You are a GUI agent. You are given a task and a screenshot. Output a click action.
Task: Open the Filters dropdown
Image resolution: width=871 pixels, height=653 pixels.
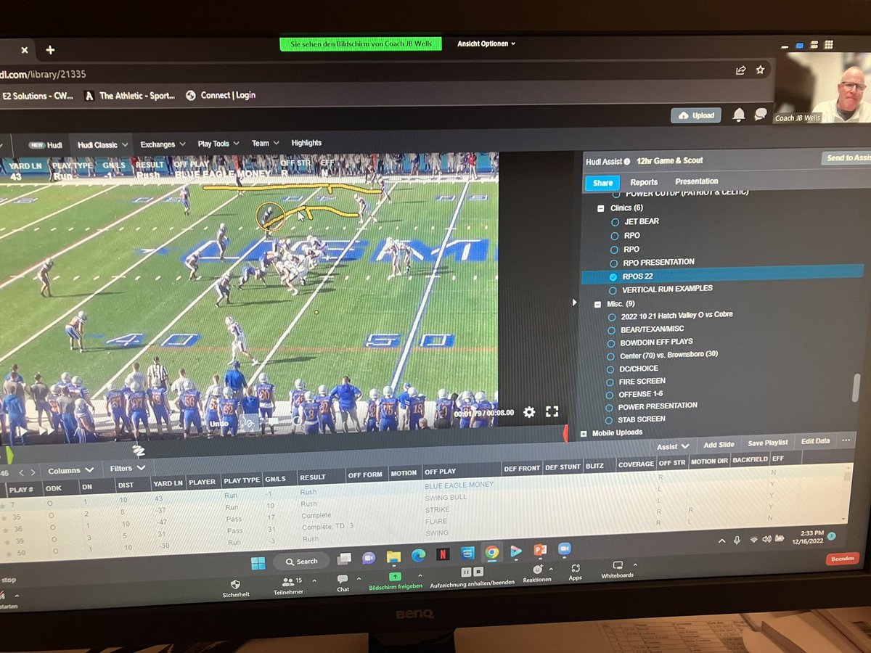click(126, 468)
